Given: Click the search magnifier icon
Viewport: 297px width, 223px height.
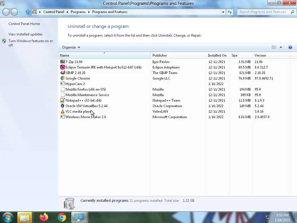Looking at the screenshot, I should point(292,12).
